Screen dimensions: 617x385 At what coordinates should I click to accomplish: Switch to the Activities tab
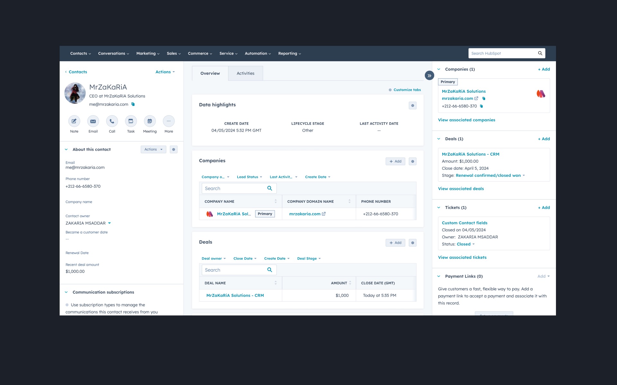click(x=246, y=73)
